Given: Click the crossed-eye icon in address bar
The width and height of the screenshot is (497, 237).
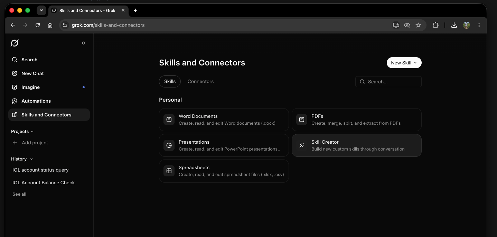Looking at the screenshot, I should 407,25.
